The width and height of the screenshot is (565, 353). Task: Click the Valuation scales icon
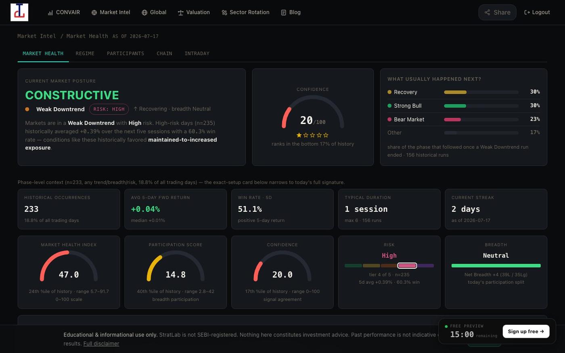pyautogui.click(x=180, y=13)
